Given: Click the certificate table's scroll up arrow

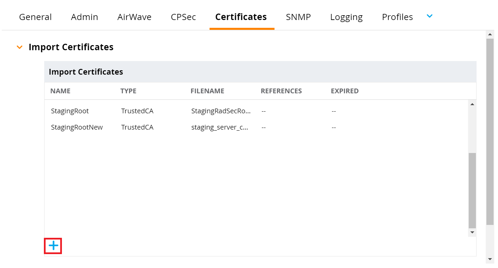Looking at the screenshot, I should 472,104.
